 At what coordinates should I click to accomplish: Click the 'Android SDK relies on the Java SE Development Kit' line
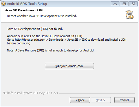[x=45, y=36]
